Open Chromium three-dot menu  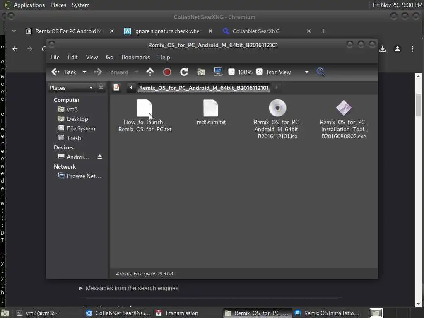click(412, 49)
